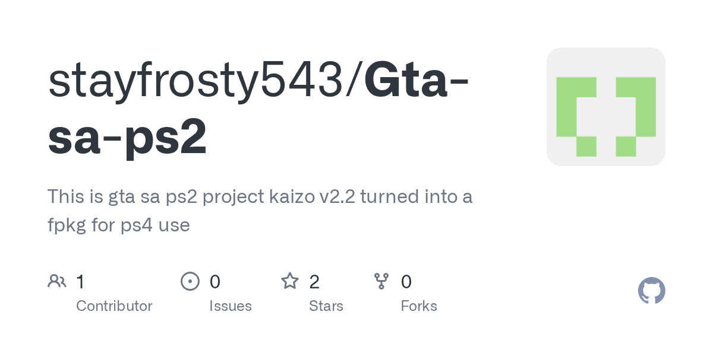The height and width of the screenshot is (356, 713).
Task: Click the GitHub Octocat logo
Action: click(x=651, y=291)
